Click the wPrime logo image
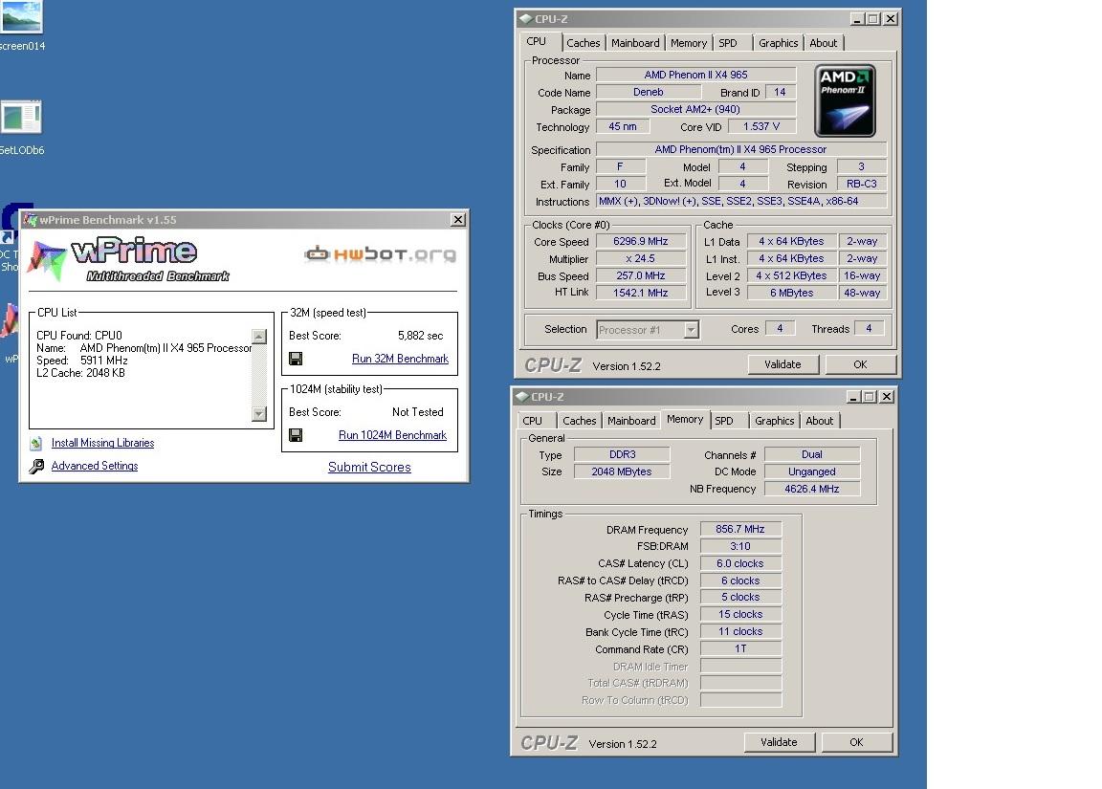The image size is (1102, 789). (x=128, y=259)
